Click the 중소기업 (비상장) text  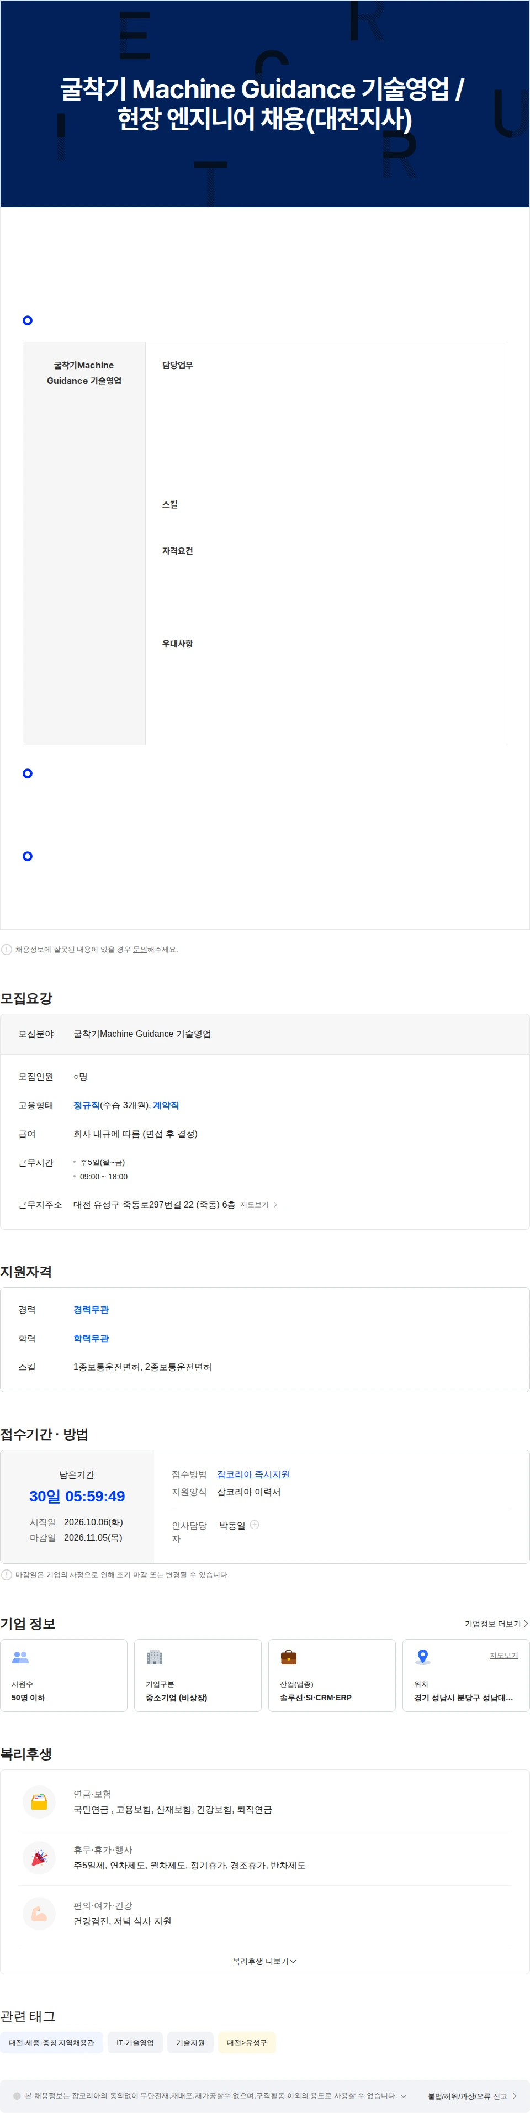point(176,1698)
